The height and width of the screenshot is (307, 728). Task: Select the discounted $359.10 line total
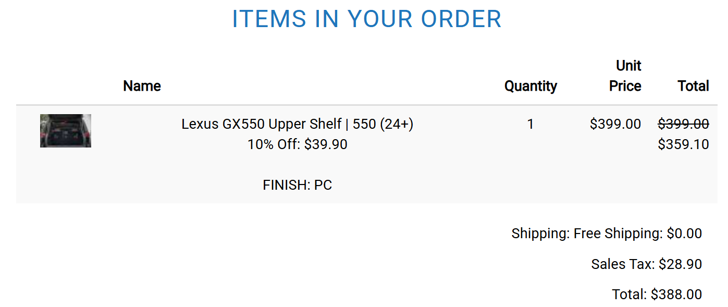[683, 144]
